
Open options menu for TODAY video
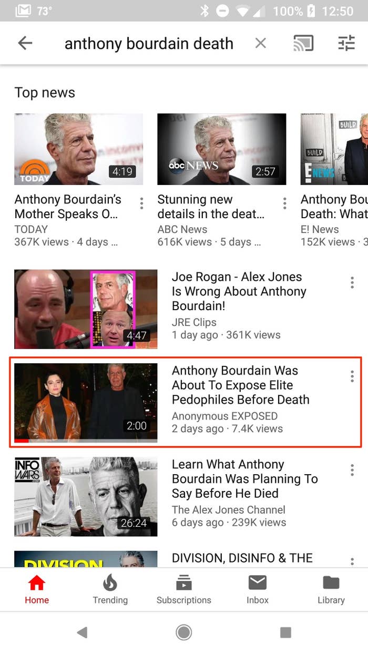pos(141,203)
